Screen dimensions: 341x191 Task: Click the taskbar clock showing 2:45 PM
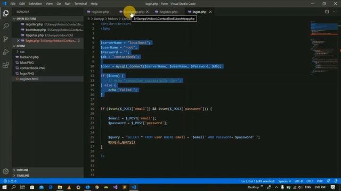[x=320, y=187]
